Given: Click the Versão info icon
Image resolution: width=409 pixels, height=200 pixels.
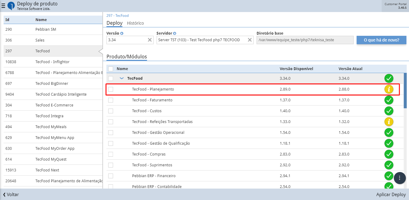Looking at the screenshot, I should [x=122, y=33].
